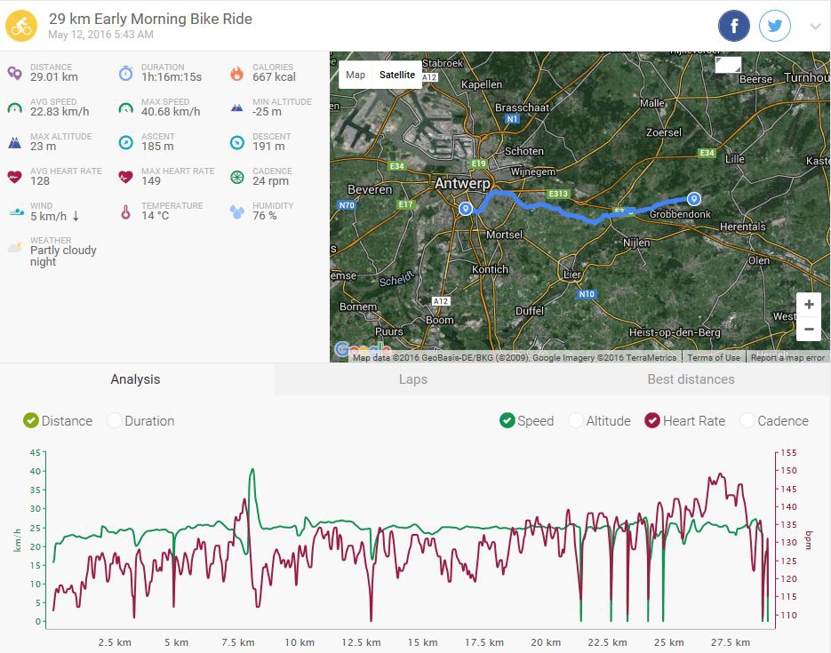
Task: Click the route end marker near Grobbendonk
Action: tap(694, 199)
